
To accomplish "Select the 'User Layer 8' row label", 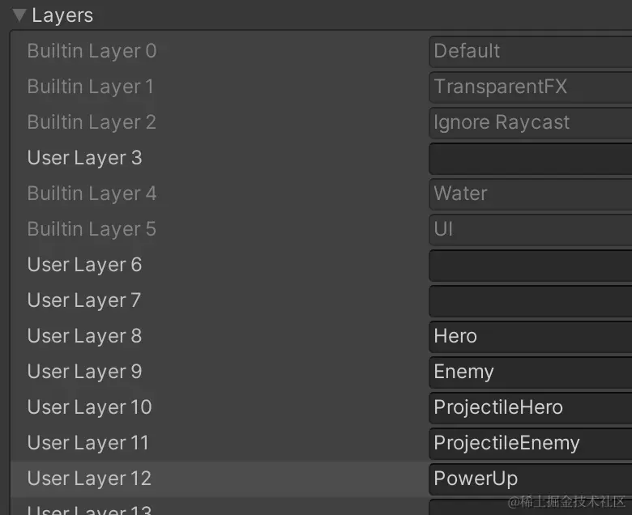I will pos(84,336).
